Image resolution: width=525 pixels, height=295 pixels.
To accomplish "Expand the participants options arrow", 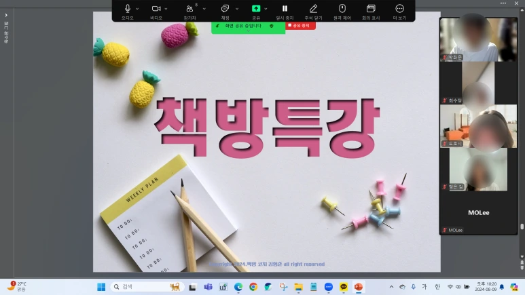I will [204, 9].
